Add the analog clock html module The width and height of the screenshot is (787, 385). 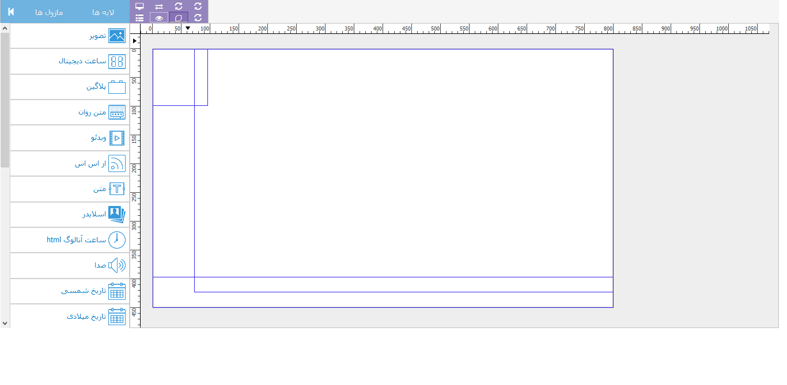pos(70,240)
